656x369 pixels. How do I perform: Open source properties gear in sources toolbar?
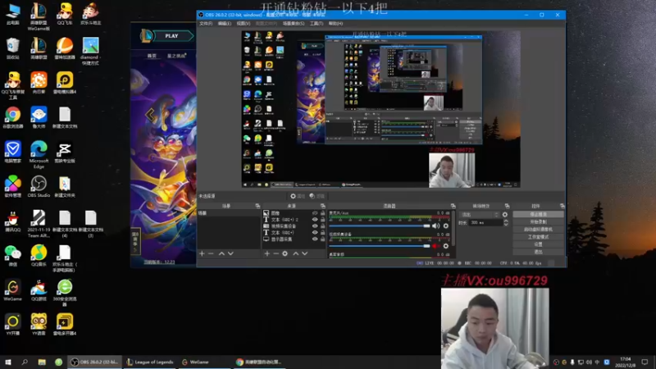pos(285,253)
